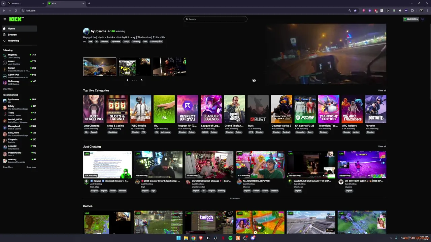Open MY BIRTHDAY WEEK stream thumbnail
The width and height of the screenshot is (431, 242).
point(362,165)
